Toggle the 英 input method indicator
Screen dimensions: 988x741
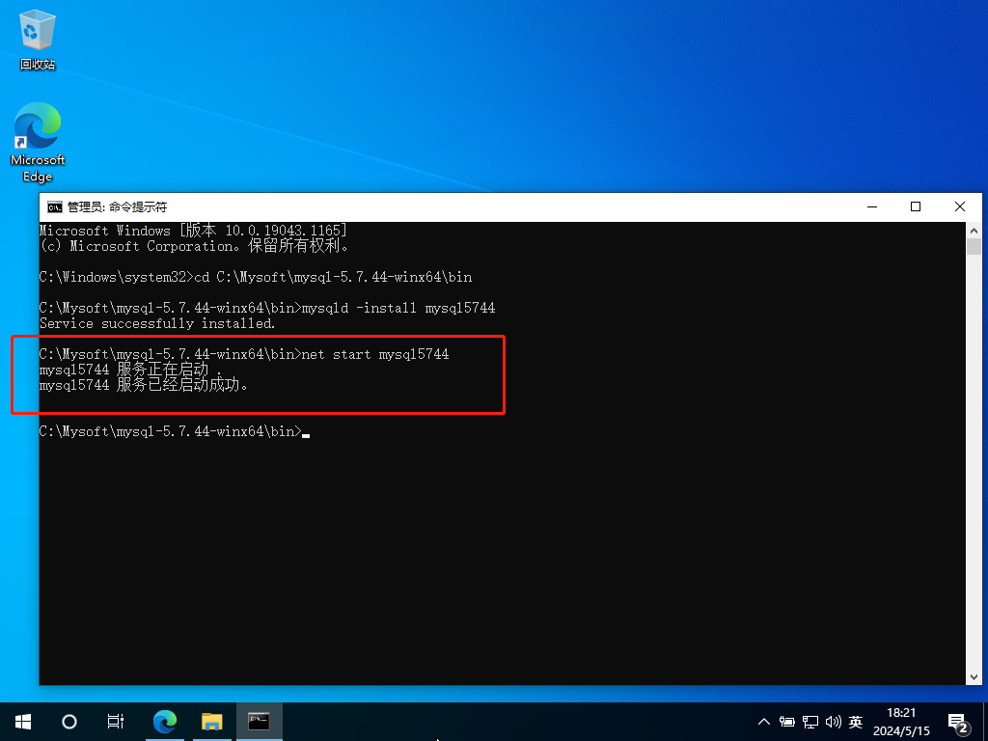click(856, 721)
